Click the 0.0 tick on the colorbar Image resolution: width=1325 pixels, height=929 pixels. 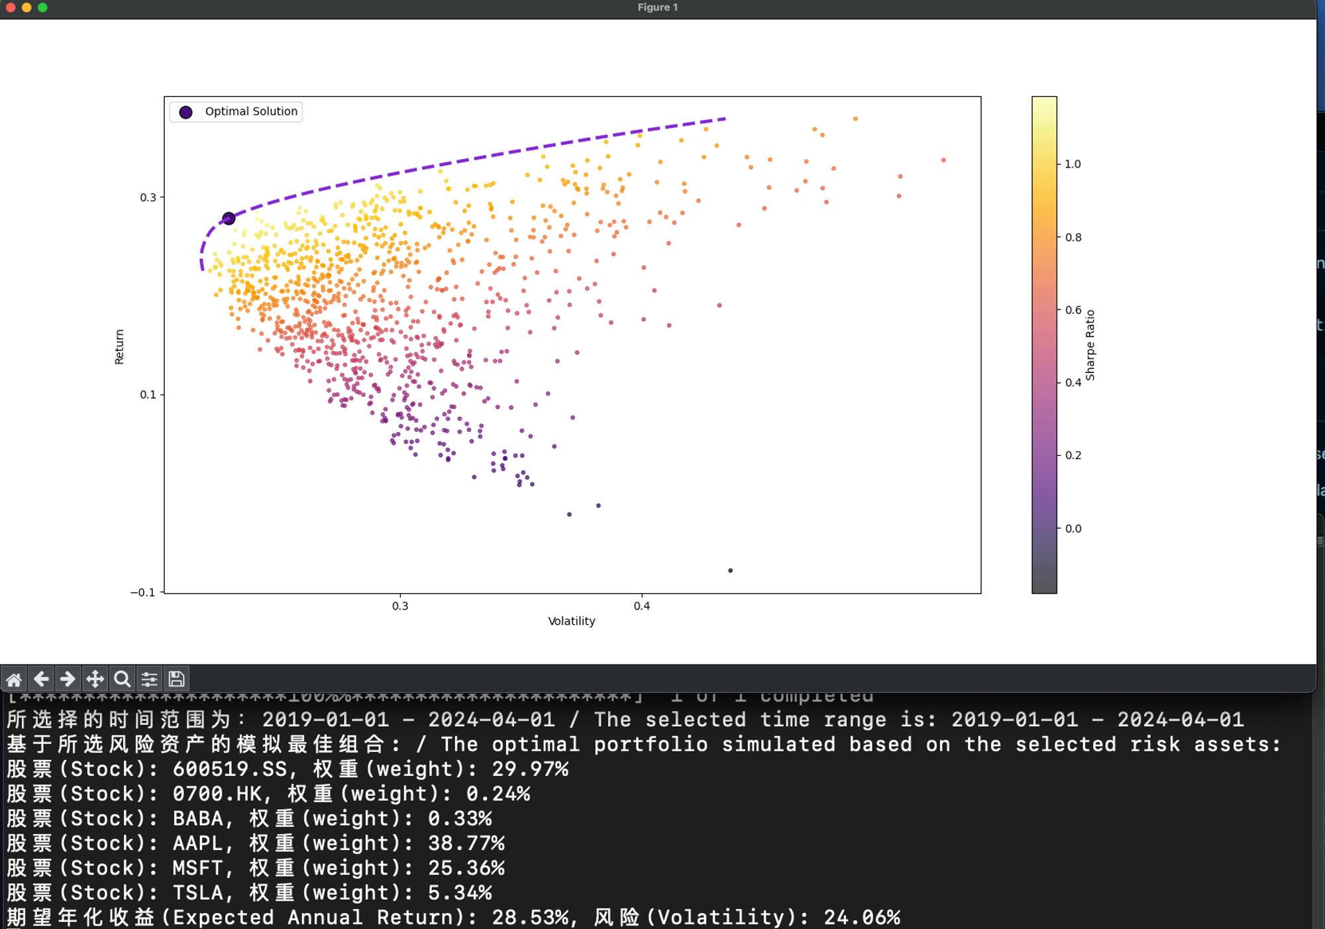tap(1073, 528)
